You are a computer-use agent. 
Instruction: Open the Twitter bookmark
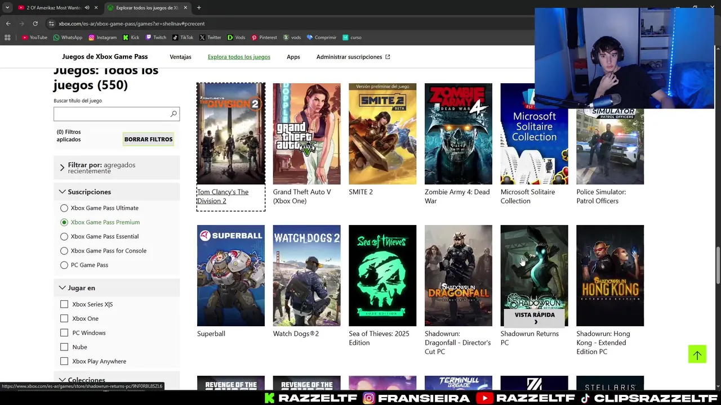click(211, 38)
